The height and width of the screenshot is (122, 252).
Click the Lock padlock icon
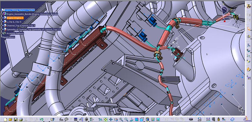click(86, 119)
